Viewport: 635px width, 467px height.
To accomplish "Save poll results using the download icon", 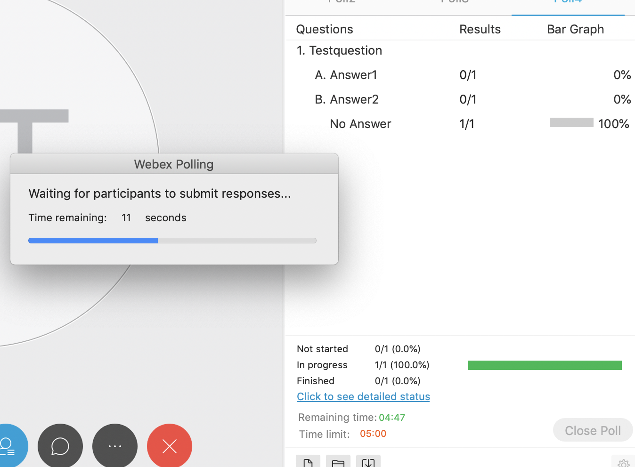I will tap(368, 463).
